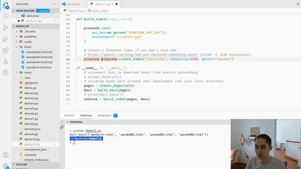
Task: Open the .env file
Action: tap(27, 77)
